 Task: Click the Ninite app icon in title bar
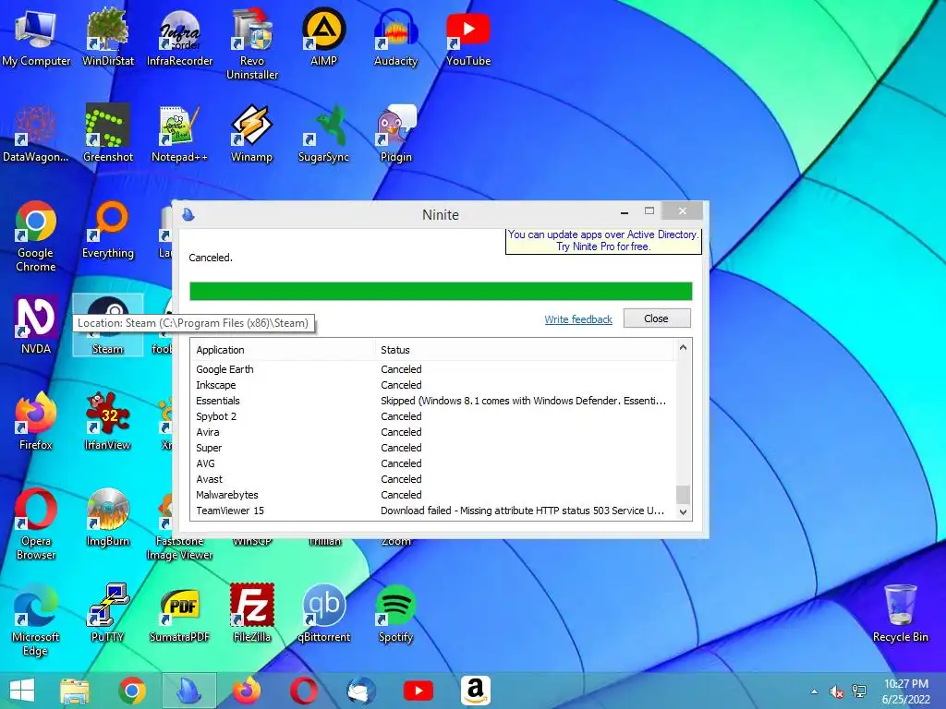[x=188, y=214]
